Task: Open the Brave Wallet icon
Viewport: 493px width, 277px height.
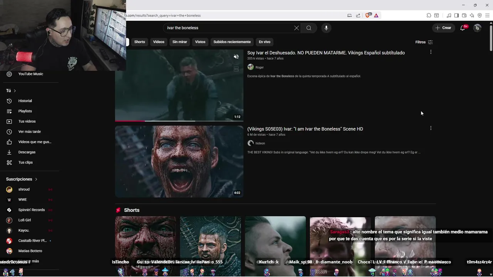Action: (464, 15)
